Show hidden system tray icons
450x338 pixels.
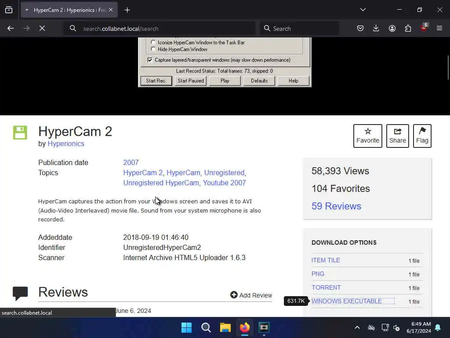(357, 327)
